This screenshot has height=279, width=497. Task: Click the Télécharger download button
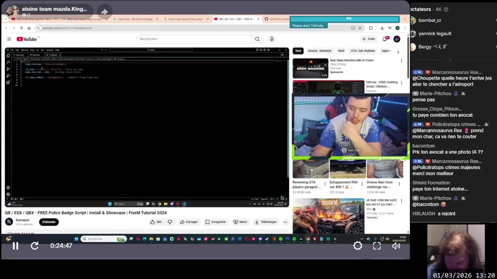(x=266, y=222)
